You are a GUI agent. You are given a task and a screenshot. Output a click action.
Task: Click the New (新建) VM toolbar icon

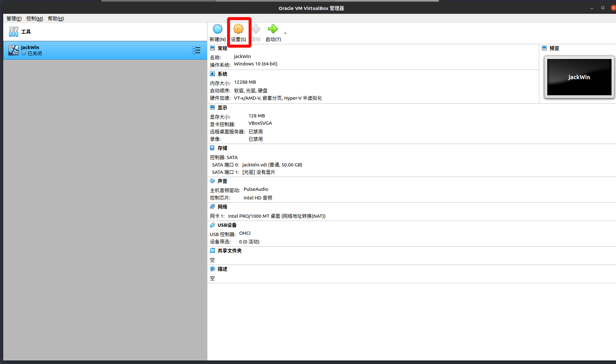click(x=217, y=29)
